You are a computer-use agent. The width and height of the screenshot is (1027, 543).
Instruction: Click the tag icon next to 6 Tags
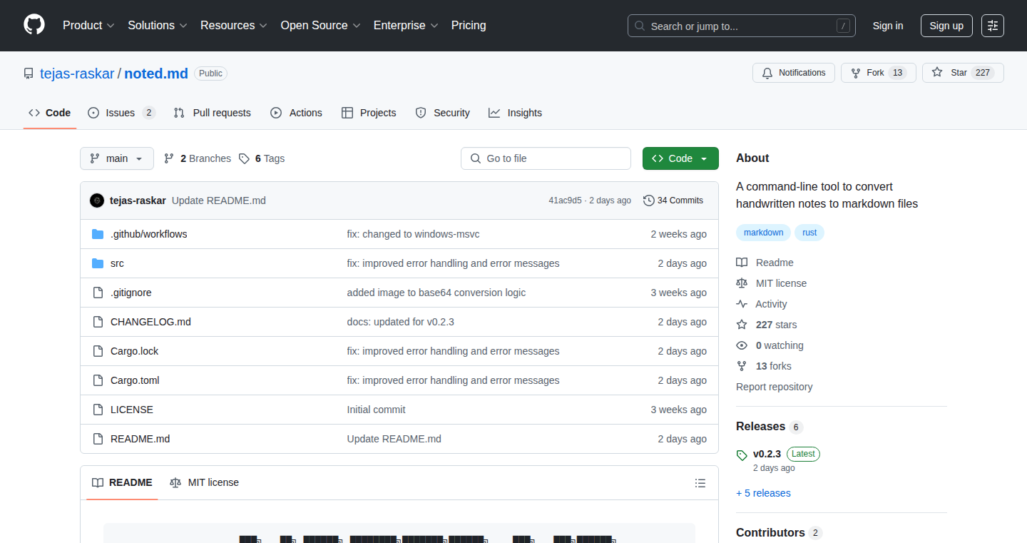244,158
